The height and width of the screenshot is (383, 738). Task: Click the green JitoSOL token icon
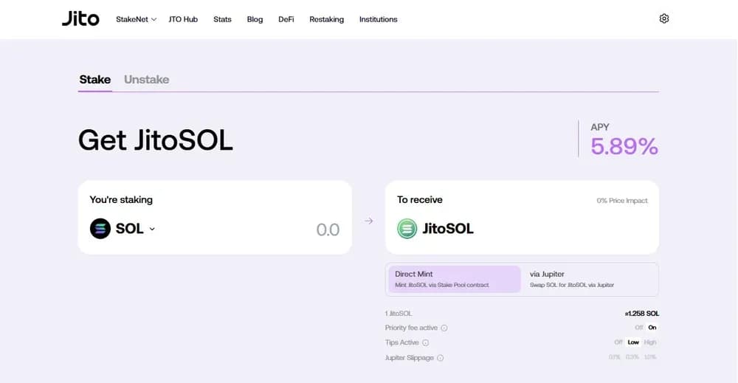pyautogui.click(x=407, y=229)
